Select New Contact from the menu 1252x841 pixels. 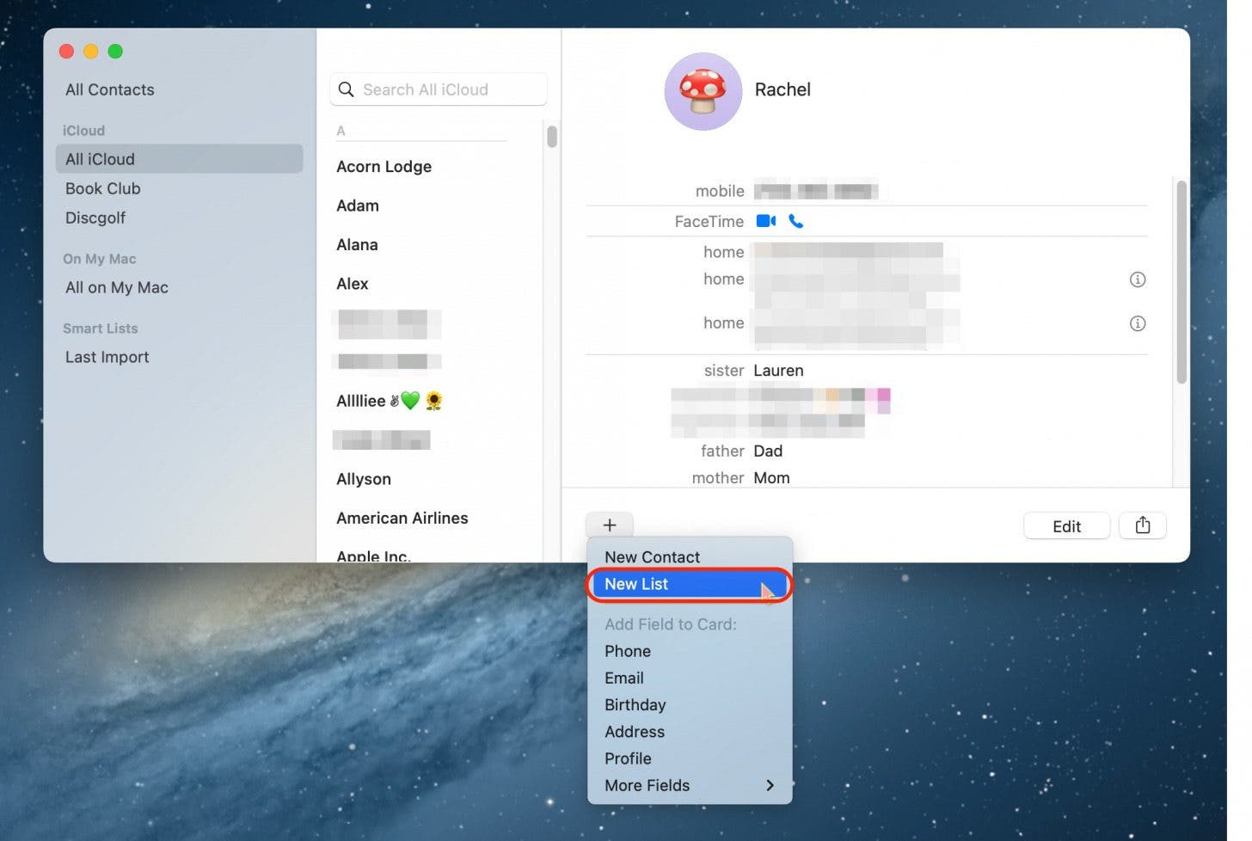click(x=652, y=556)
